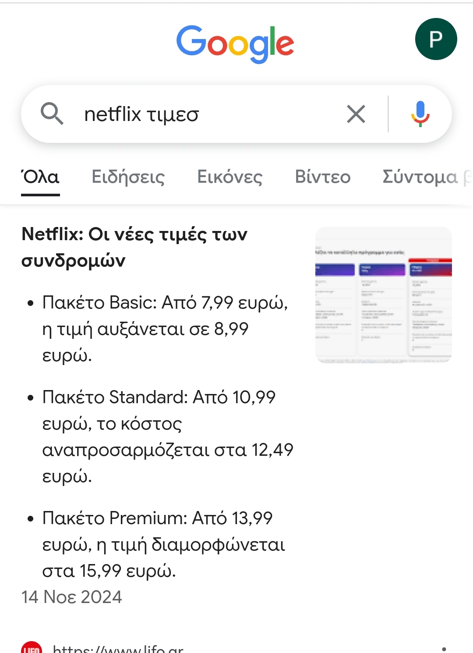This screenshot has height=653, width=473.
Task: Switch to the Ειδήσεις tab
Action: 128,177
